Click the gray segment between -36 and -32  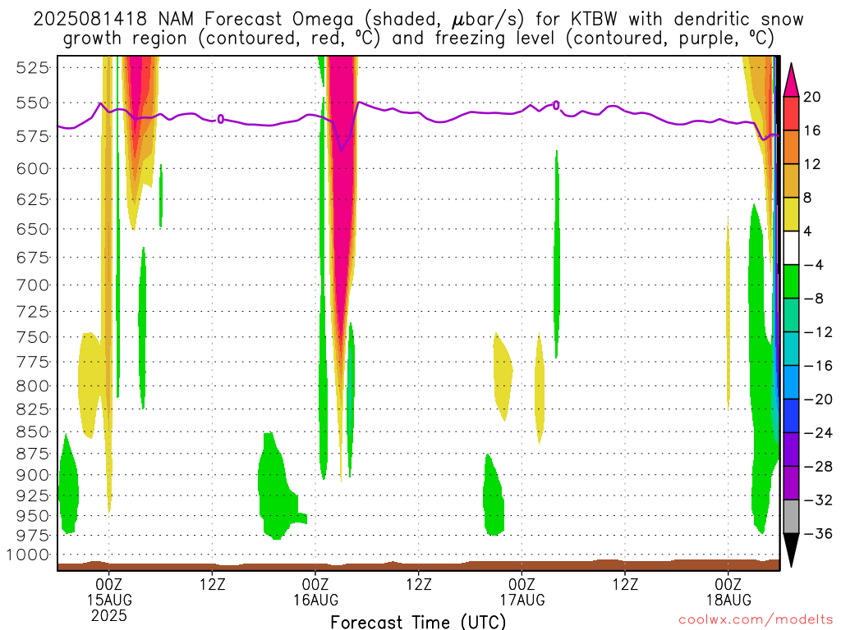coord(791,517)
